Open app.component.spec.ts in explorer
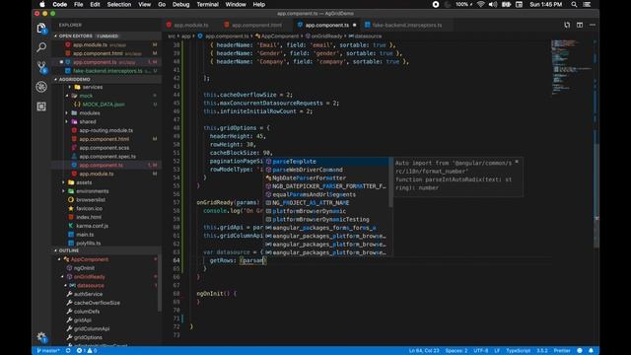Viewport: 631px width, 355px height. pos(106,156)
